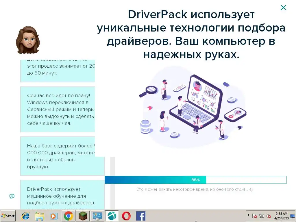Launch Opera browser from taskbar
The height and width of the screenshot is (222, 296).
click(126, 216)
